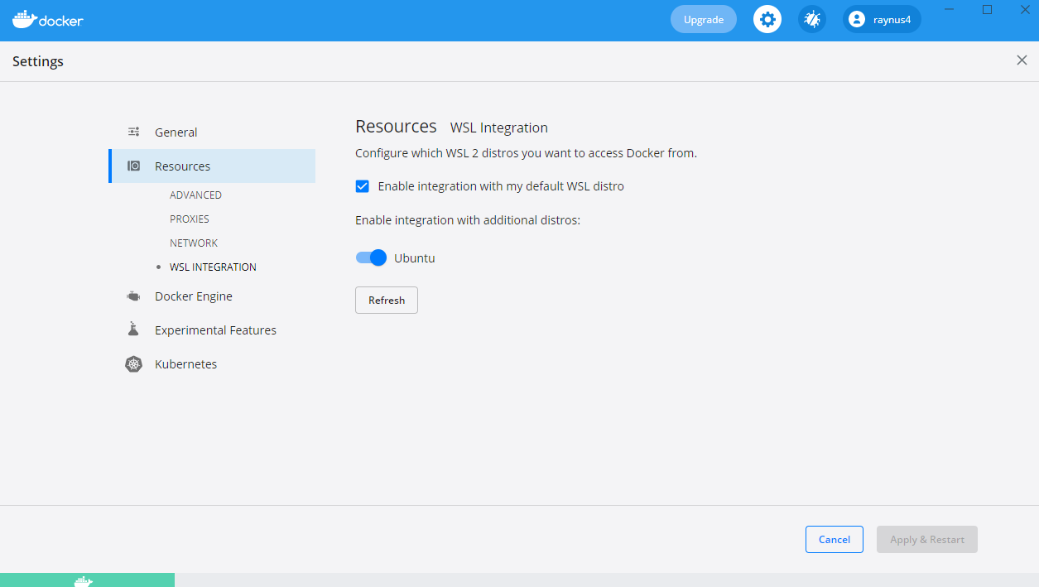This screenshot has height=587, width=1039.
Task: Open the Proxies settings section
Action: coord(190,219)
